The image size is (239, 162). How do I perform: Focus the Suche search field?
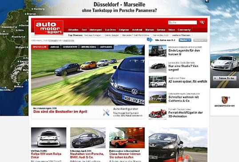183,23
